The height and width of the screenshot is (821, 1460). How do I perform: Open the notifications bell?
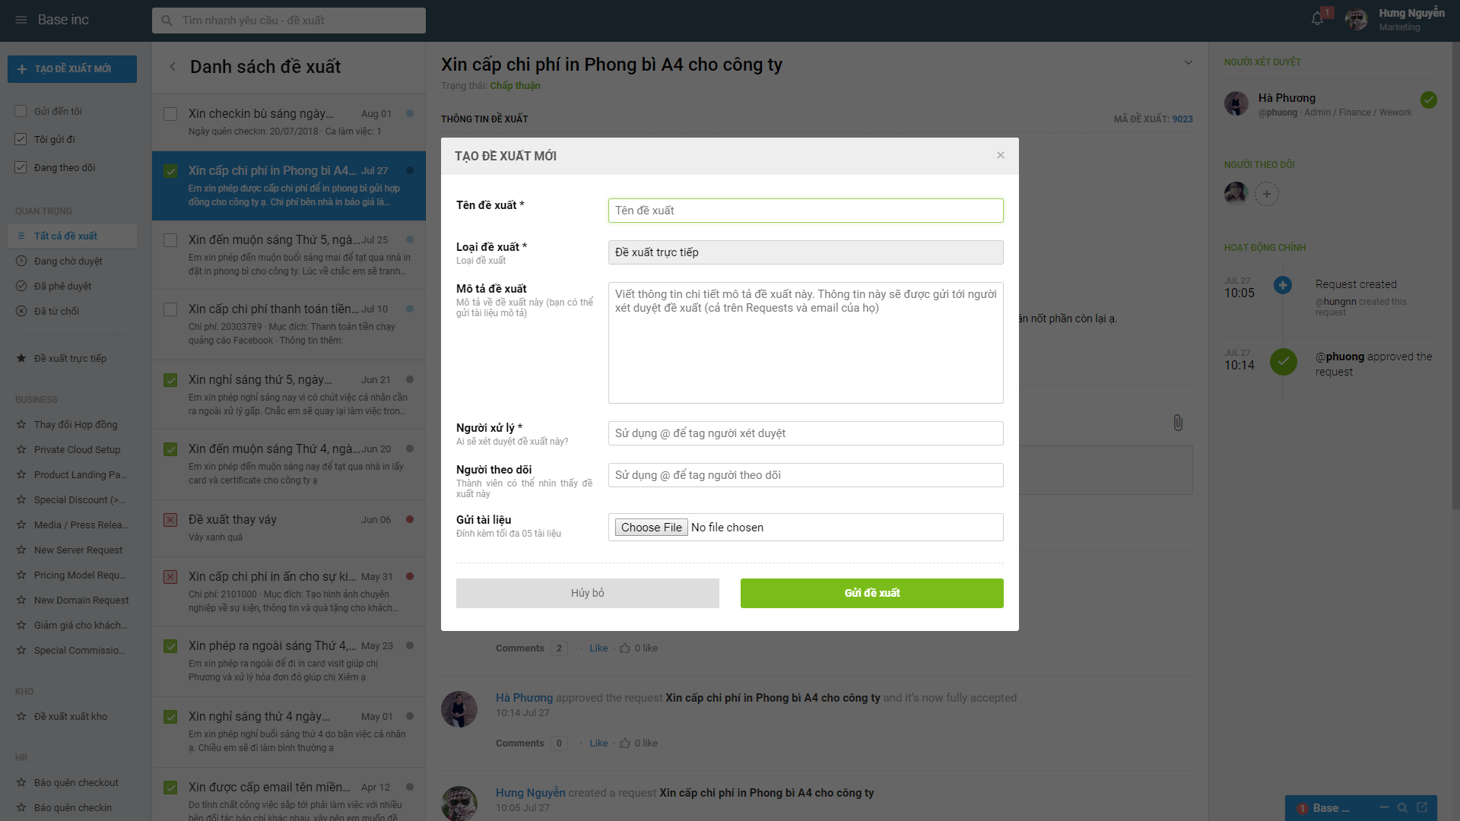click(1318, 19)
